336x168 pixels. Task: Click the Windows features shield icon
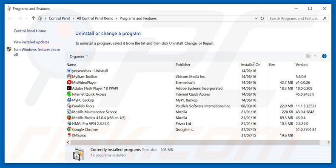coord(9,49)
